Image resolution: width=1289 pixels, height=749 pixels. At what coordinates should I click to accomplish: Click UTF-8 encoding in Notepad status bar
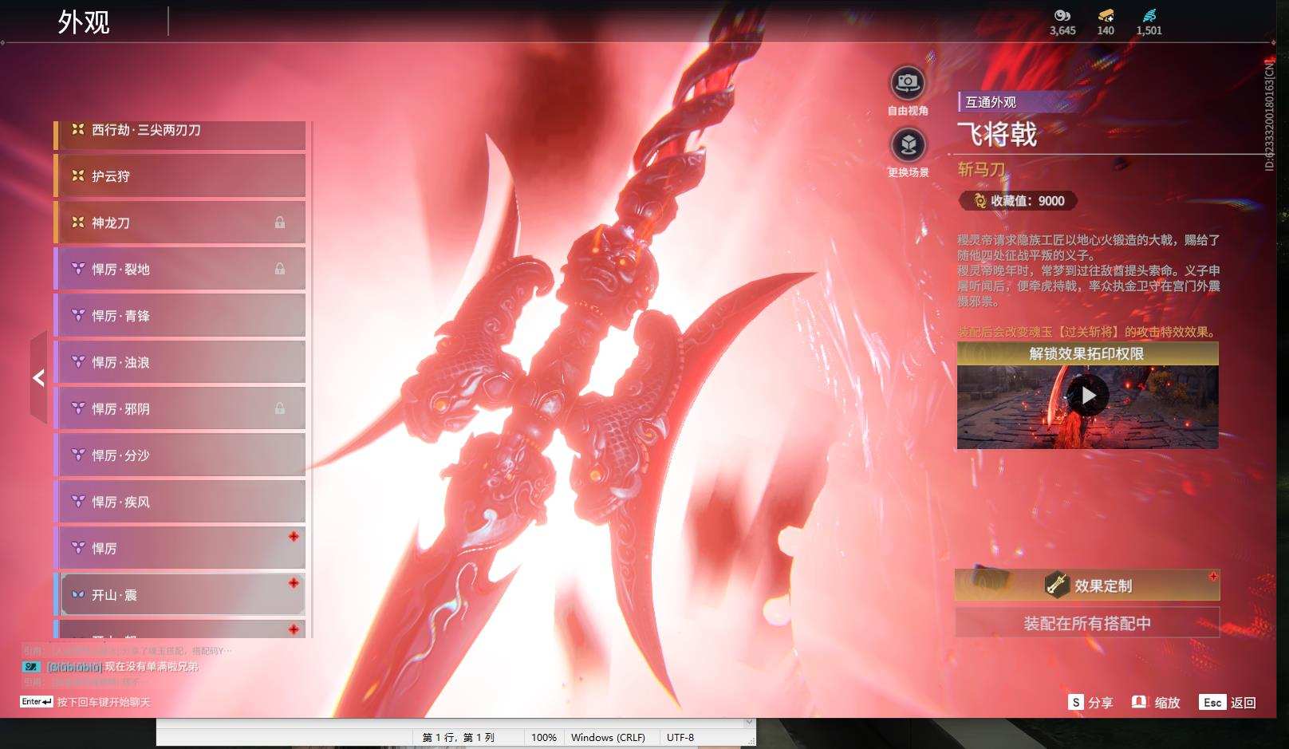pos(680,738)
